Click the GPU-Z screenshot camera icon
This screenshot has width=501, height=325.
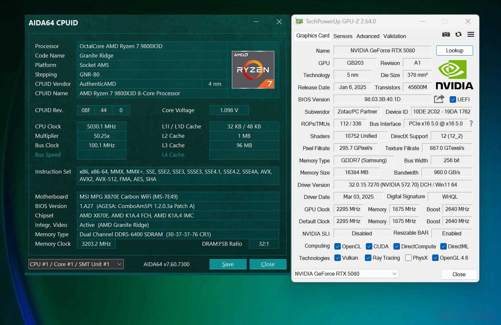click(x=446, y=34)
